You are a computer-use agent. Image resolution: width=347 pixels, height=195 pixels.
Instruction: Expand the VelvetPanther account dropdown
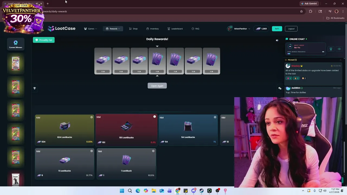(x=239, y=29)
